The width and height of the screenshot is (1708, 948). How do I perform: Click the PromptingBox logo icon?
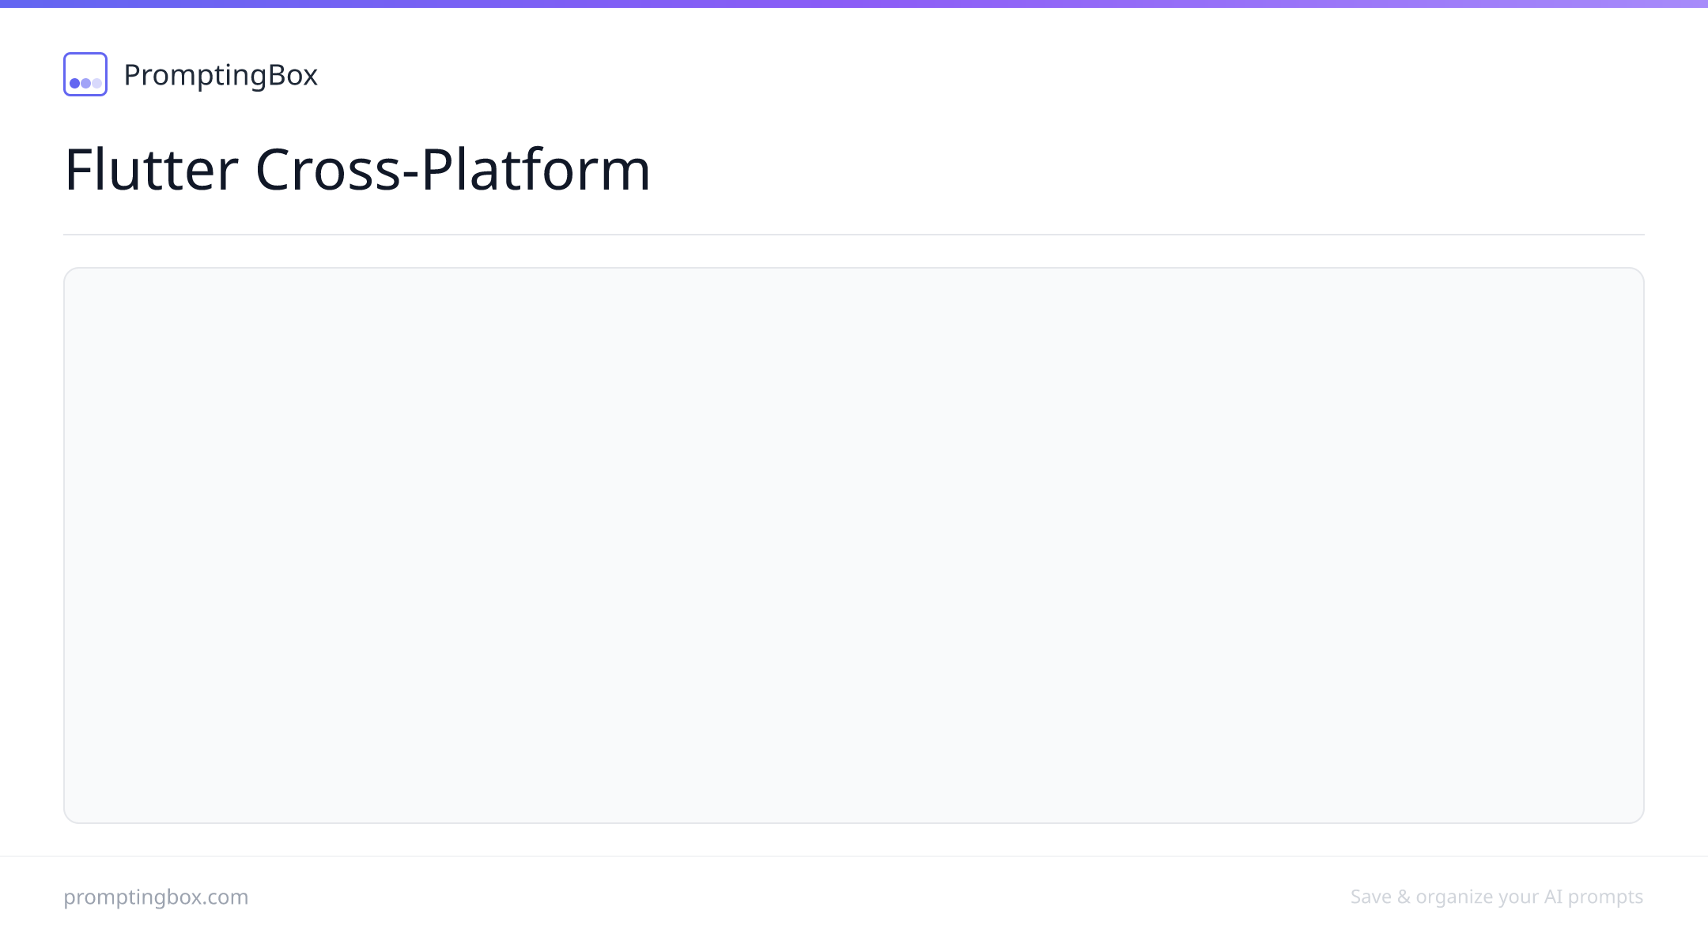85,74
